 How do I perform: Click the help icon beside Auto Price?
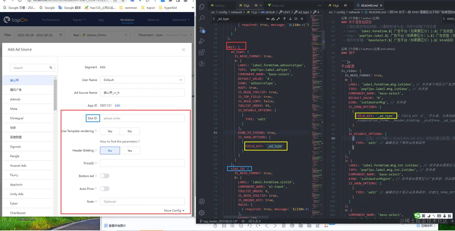96,189
